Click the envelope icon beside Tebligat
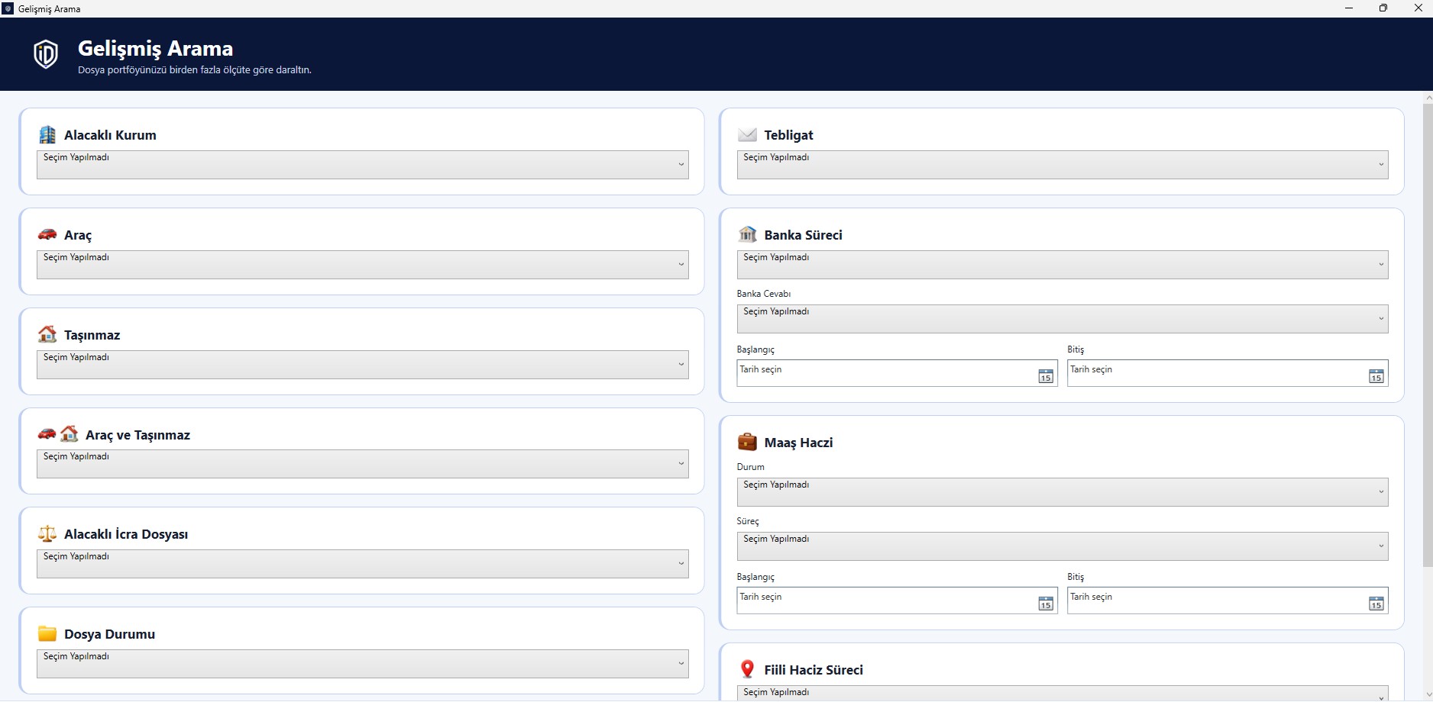Screen dimensions: 1433x702 point(747,135)
